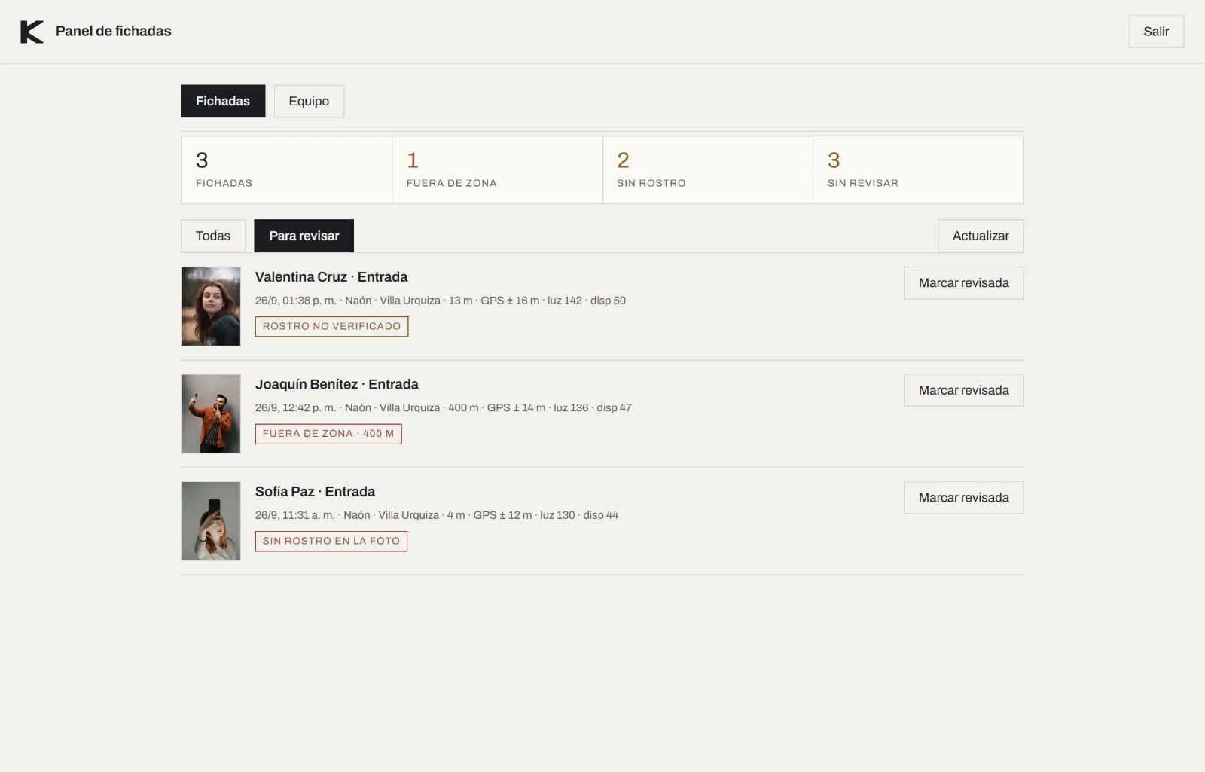Image resolution: width=1205 pixels, height=772 pixels.
Task: Select the Para revisar filter
Action: 304,236
